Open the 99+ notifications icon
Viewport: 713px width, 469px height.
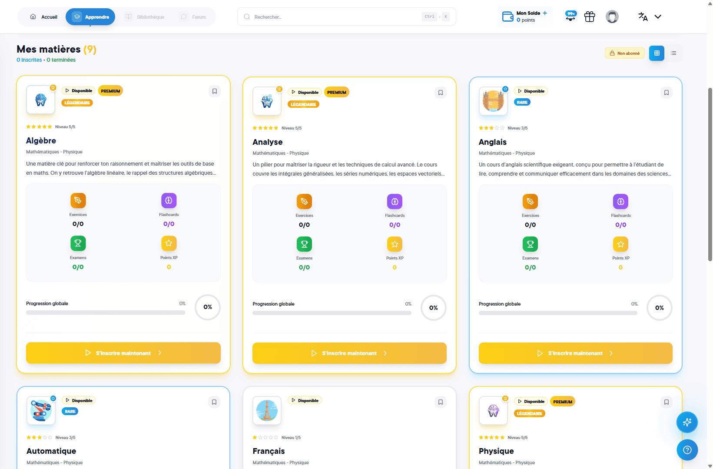(571, 16)
